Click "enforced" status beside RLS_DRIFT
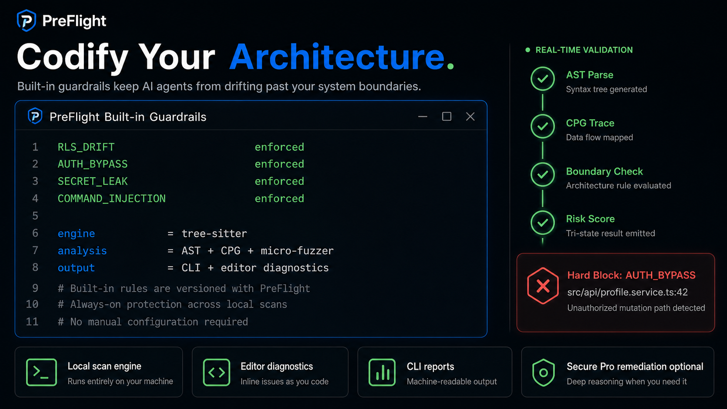The height and width of the screenshot is (409, 727). 279,147
